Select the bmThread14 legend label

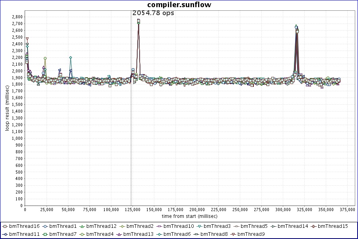tap(293, 226)
